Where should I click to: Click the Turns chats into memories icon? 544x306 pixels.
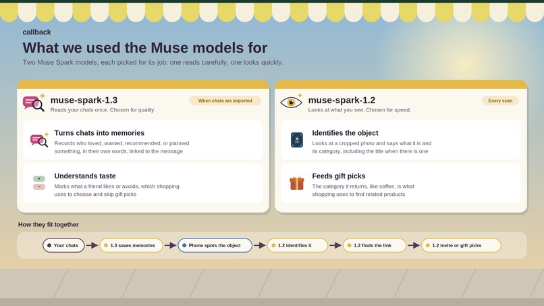[39, 140]
